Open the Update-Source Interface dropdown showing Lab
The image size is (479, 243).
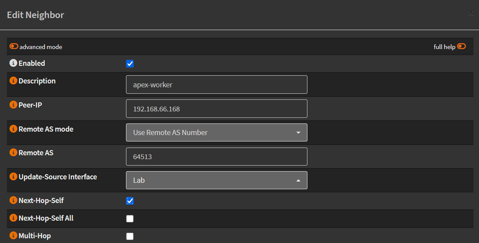(x=216, y=180)
